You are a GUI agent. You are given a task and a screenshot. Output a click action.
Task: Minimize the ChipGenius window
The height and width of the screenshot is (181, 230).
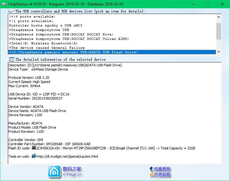193,4
